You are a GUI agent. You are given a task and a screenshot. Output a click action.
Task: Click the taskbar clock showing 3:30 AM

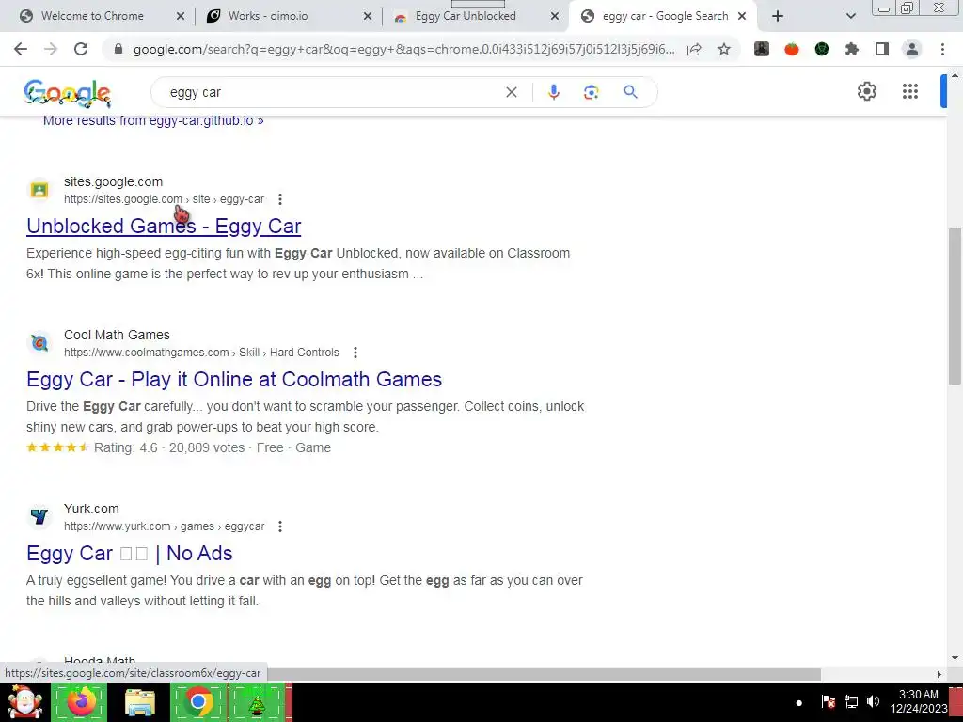tap(919, 701)
